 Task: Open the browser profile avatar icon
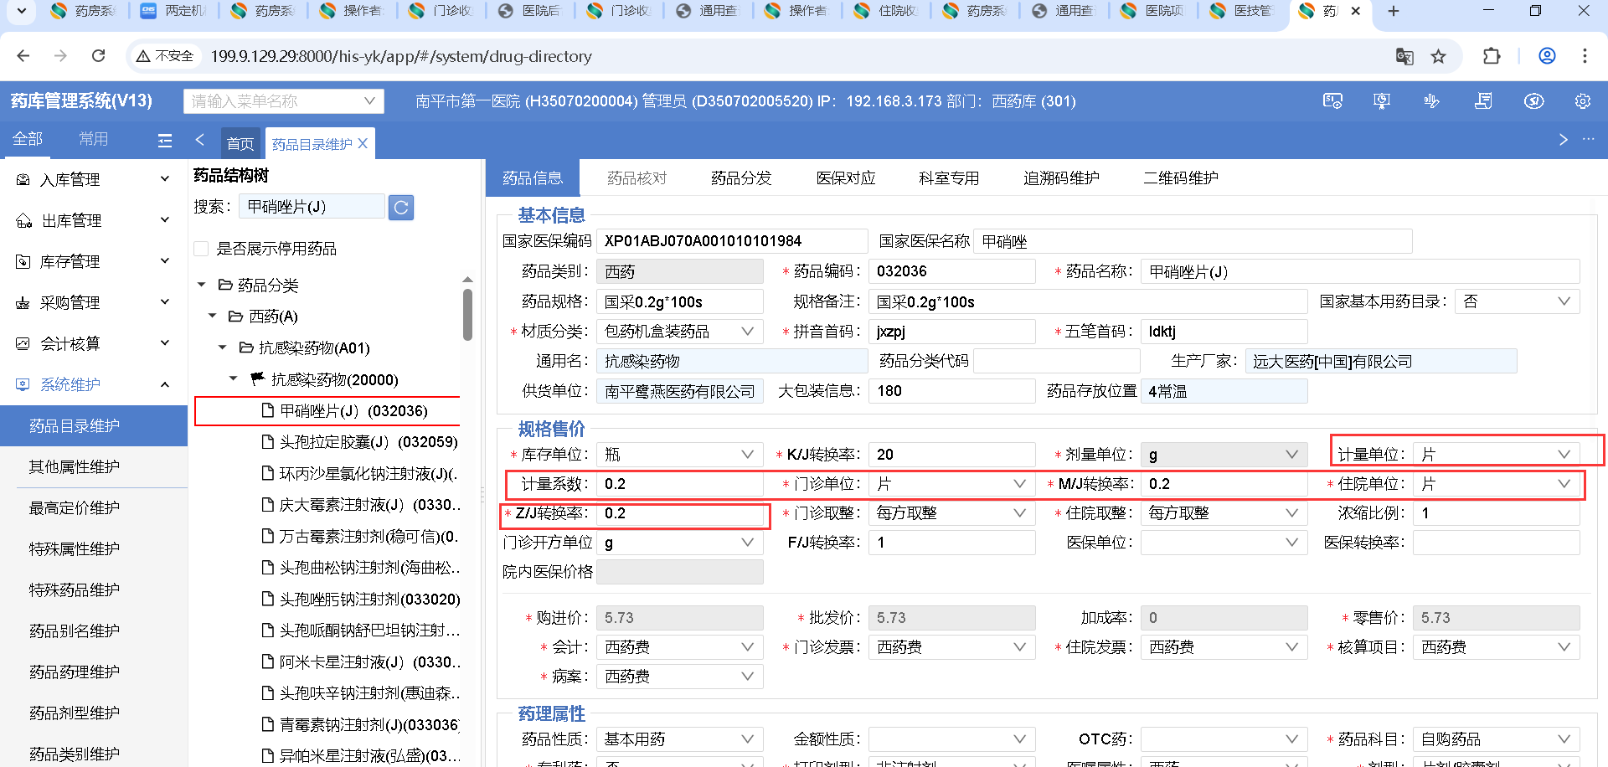(x=1547, y=56)
